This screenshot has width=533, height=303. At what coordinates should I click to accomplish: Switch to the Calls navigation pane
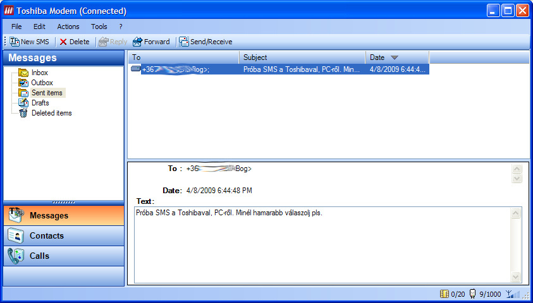64,256
